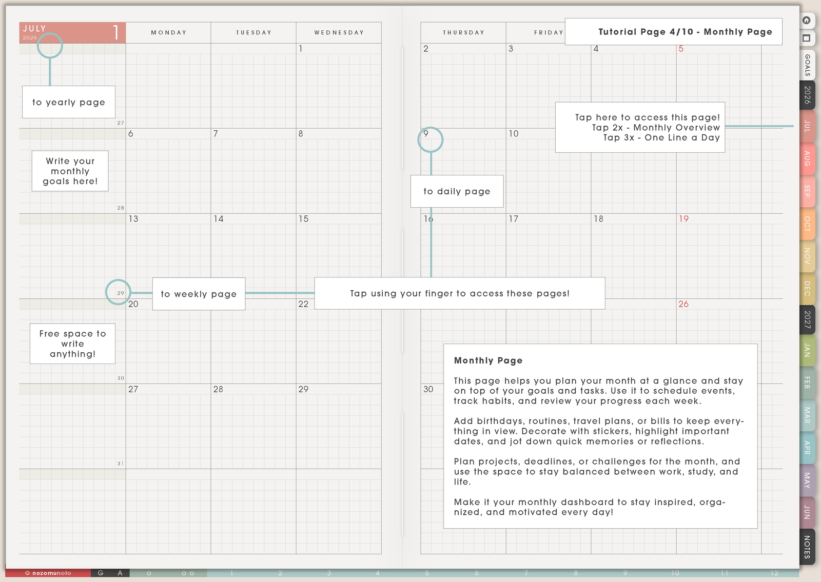Open the daily page for red date 26
The width and height of the screenshot is (821, 582).
pos(684,304)
